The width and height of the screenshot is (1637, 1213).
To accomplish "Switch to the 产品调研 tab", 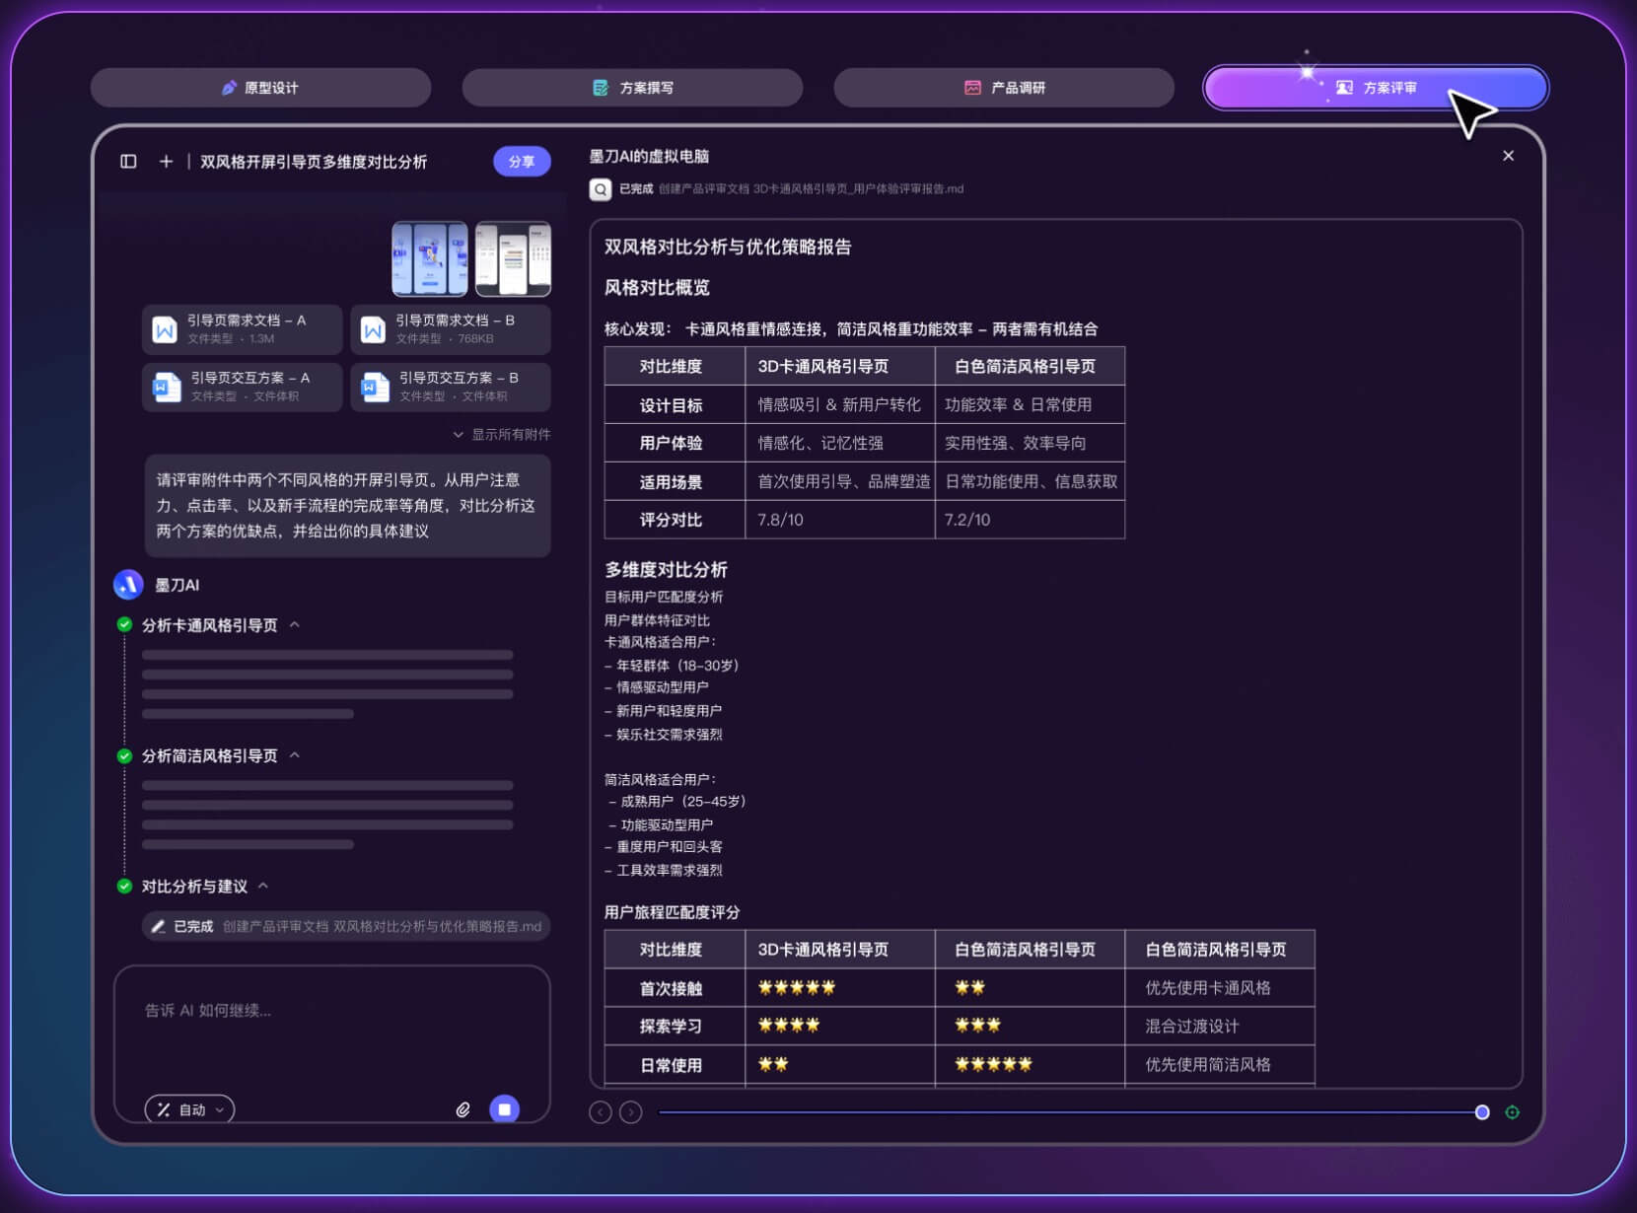I will coord(1004,87).
